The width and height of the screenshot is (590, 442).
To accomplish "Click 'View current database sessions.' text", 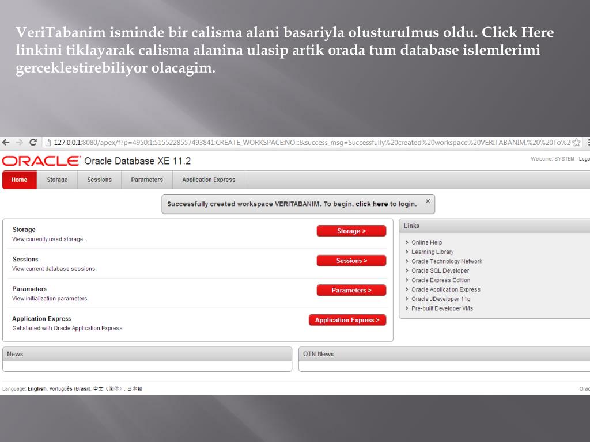I will (54, 269).
